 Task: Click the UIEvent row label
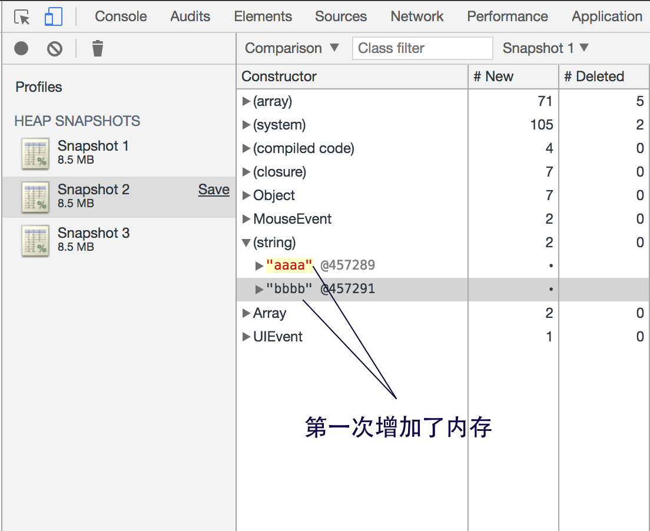click(x=278, y=337)
